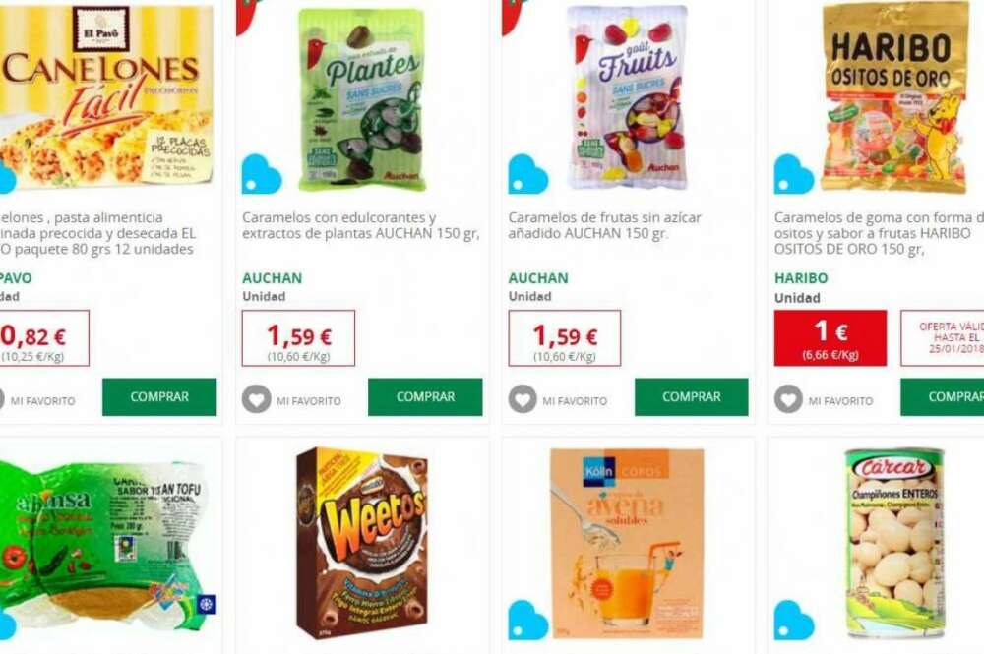Open the Weetos cereal box thumbnail
The width and height of the screenshot is (984, 654).
361,543
